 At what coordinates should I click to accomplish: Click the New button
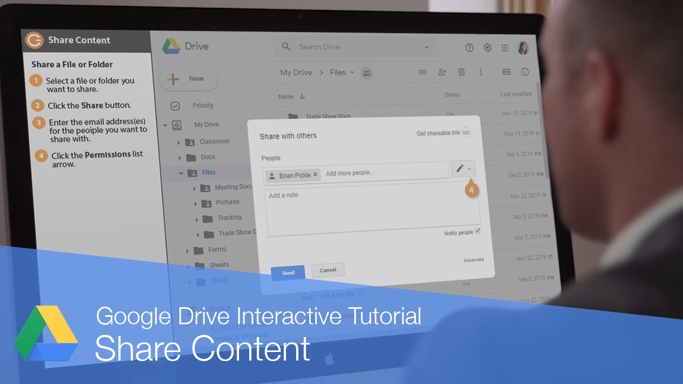click(188, 79)
